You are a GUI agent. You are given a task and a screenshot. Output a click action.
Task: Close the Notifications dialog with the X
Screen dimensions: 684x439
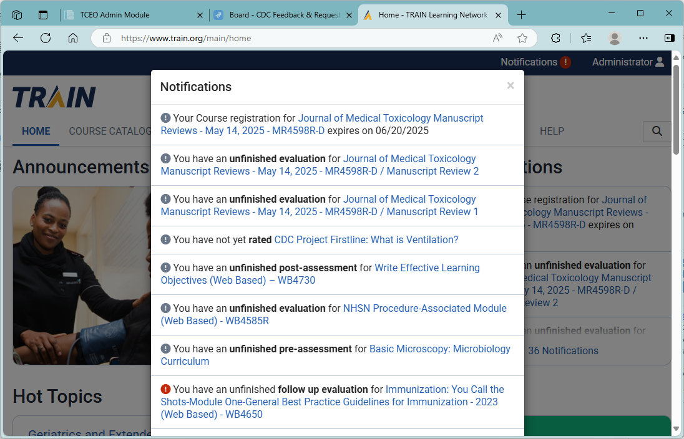pyautogui.click(x=511, y=85)
